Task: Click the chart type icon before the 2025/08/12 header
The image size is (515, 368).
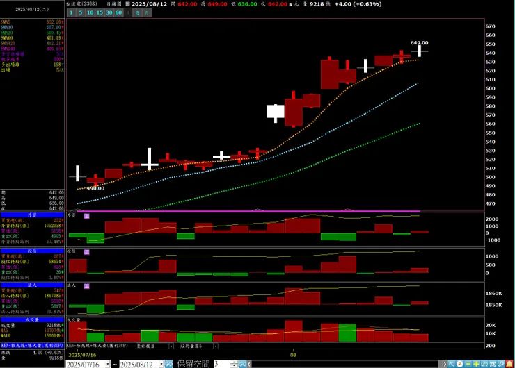Action: tap(128, 4)
